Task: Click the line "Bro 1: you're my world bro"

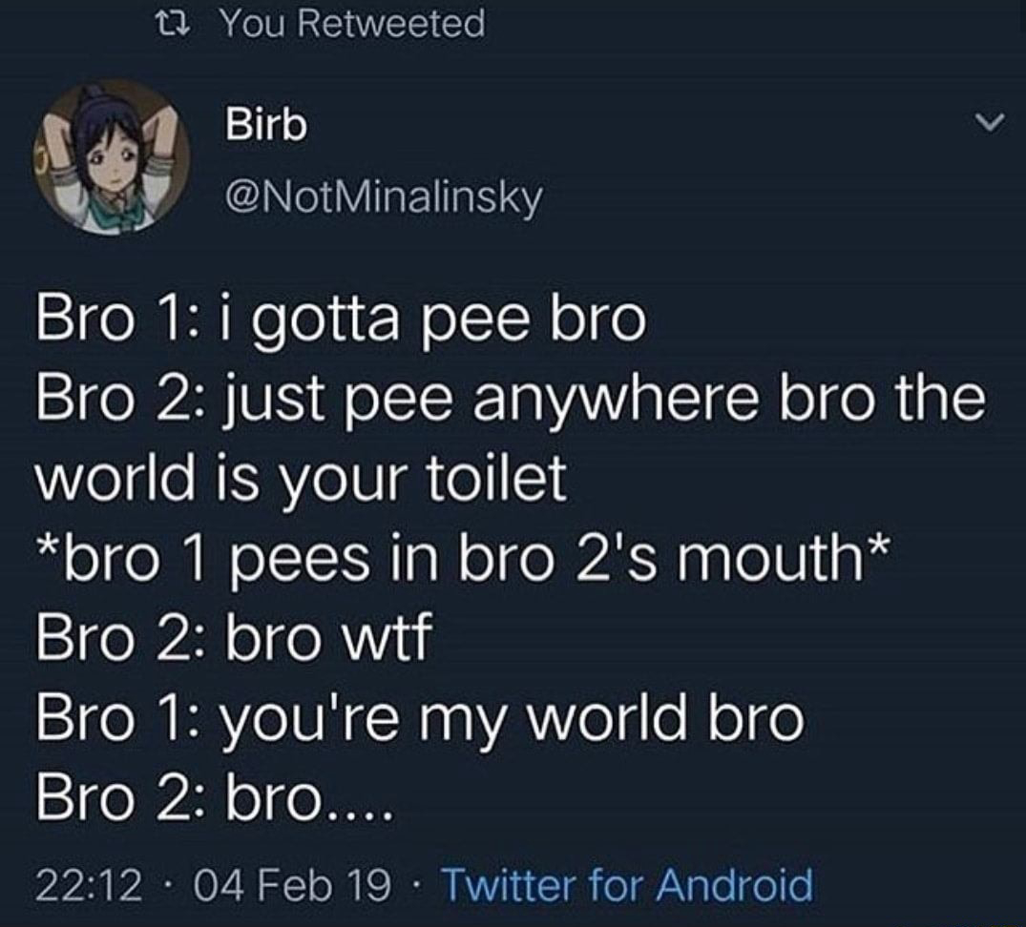Action: click(419, 719)
